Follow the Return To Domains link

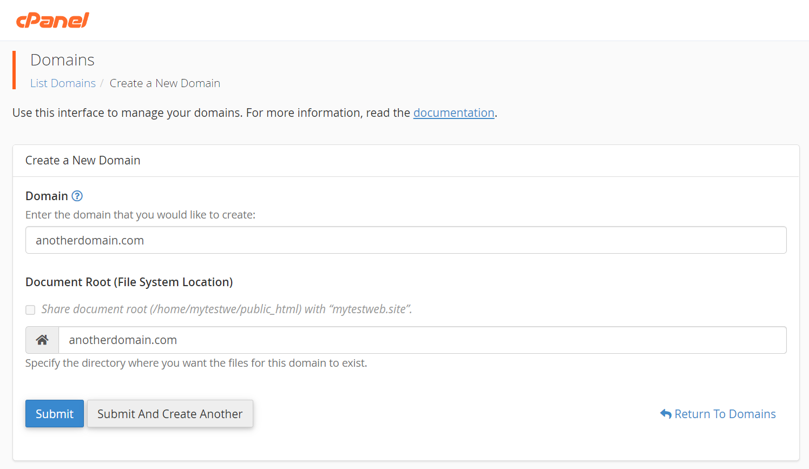click(718, 414)
